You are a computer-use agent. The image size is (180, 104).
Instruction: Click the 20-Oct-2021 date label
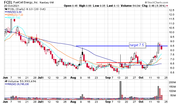point(12,6)
